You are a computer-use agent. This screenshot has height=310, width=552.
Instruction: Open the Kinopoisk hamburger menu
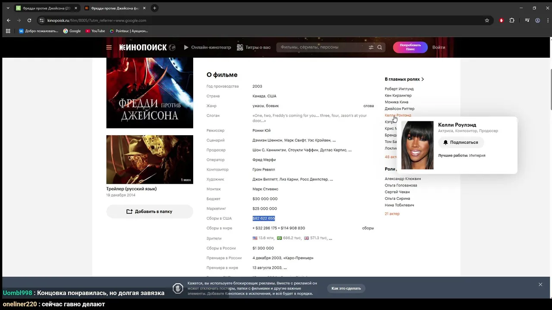click(x=109, y=47)
